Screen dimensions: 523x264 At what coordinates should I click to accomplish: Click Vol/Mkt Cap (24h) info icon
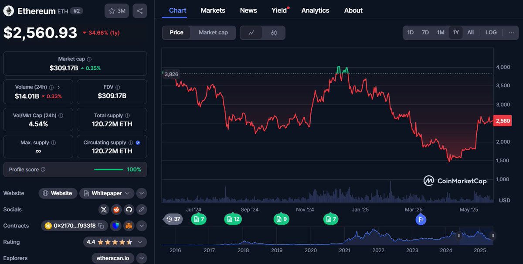(x=61, y=116)
